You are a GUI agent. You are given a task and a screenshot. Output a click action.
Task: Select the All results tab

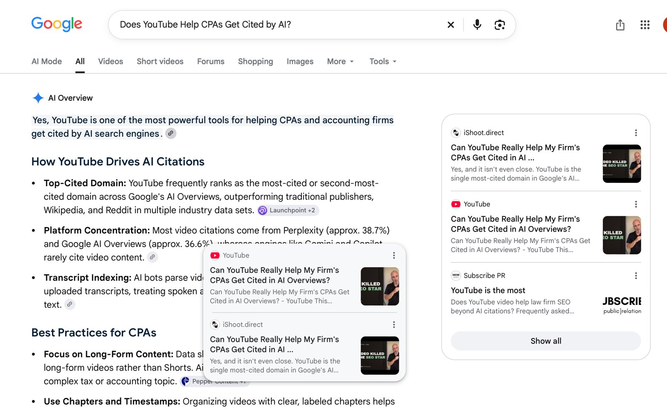pos(80,62)
